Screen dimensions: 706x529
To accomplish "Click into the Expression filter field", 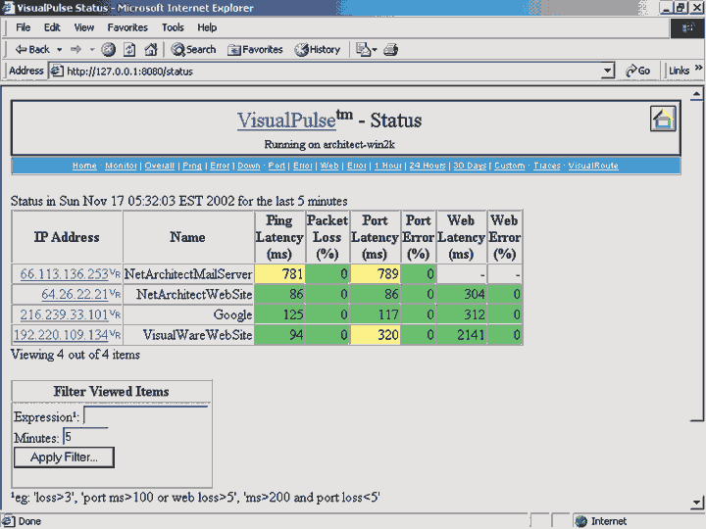I will [146, 415].
